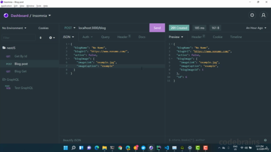Open the Auth type dropdown
This screenshot has height=152, width=271.
click(88, 37)
